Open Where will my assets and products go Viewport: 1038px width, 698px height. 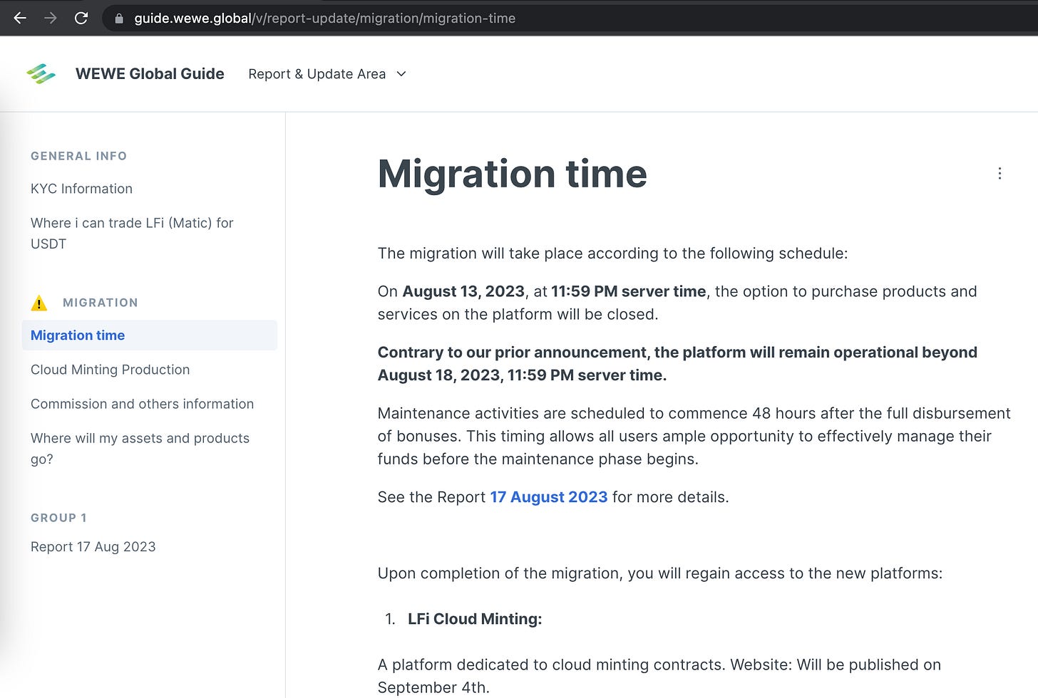click(x=140, y=448)
